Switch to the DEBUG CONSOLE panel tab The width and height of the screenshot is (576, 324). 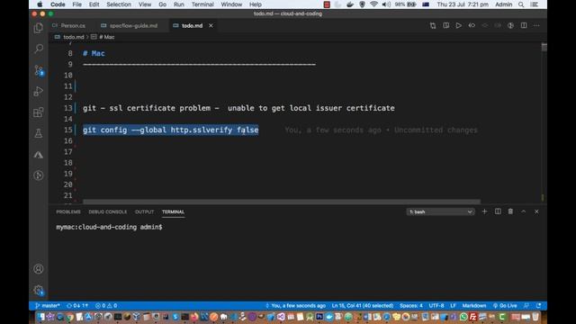click(x=108, y=212)
